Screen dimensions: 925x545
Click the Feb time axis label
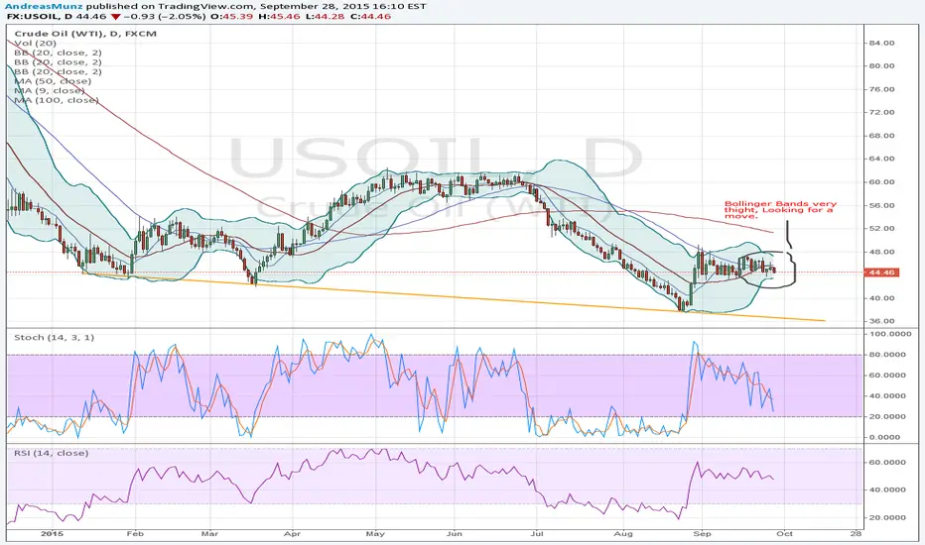tap(135, 534)
